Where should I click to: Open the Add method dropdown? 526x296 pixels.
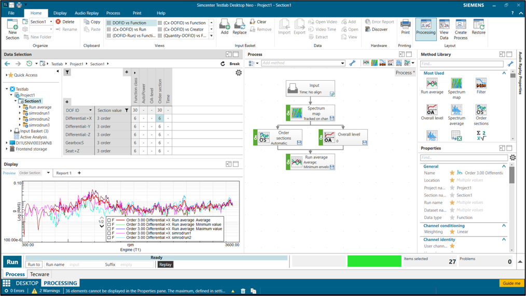coord(342,63)
